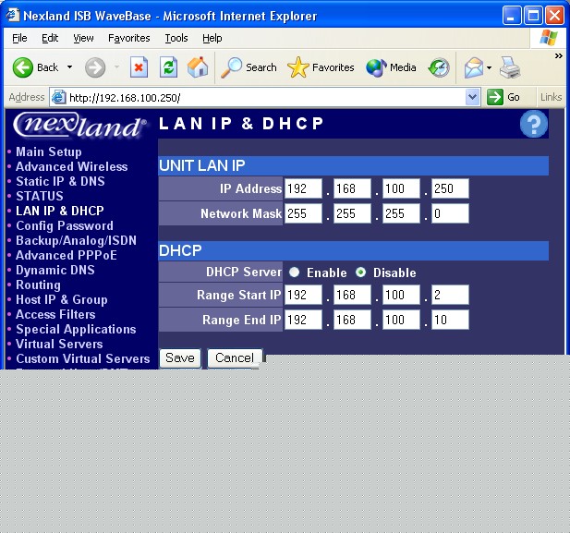The height and width of the screenshot is (533, 570).
Task: Click the Links toolbar label
Action: 551,97
